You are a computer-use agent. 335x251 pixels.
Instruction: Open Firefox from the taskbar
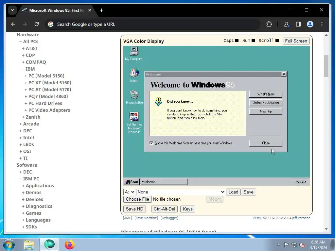tap(70, 244)
